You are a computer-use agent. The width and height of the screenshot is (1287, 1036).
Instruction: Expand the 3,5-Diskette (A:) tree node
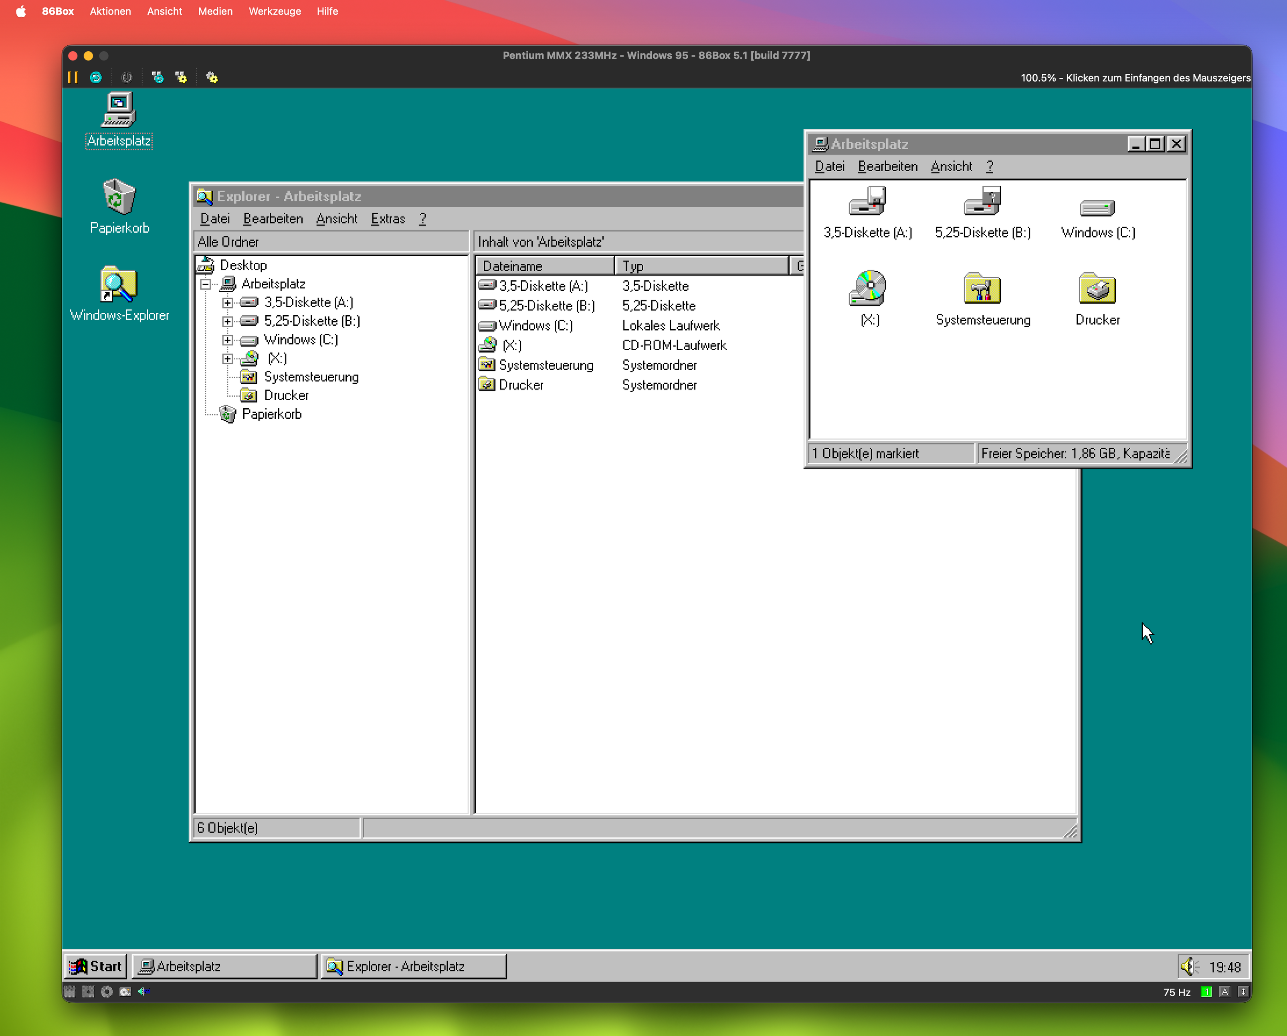(x=227, y=303)
